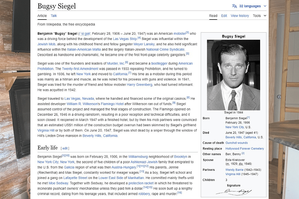Follow the robbery link
299x199 pixels.
click(144, 194)
